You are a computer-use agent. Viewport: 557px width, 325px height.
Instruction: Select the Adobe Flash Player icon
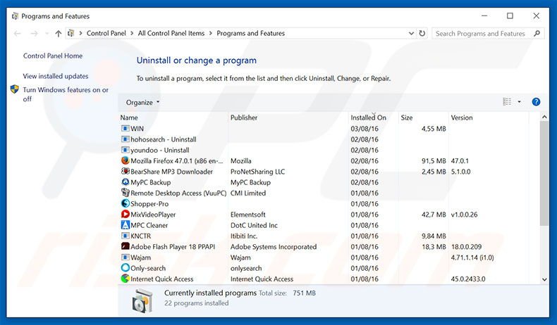click(x=125, y=247)
